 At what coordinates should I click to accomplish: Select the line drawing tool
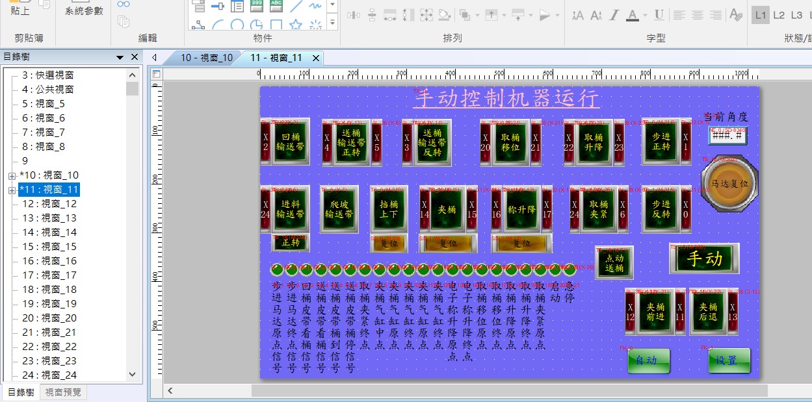(x=296, y=6)
